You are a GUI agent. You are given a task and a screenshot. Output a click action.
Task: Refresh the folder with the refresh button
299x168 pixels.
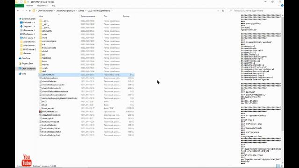tap(223, 11)
